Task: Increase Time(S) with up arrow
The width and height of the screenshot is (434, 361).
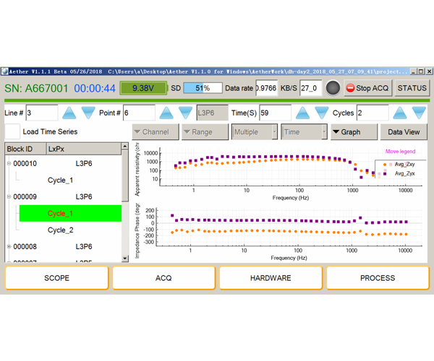Action: pyautogui.click(x=302, y=113)
